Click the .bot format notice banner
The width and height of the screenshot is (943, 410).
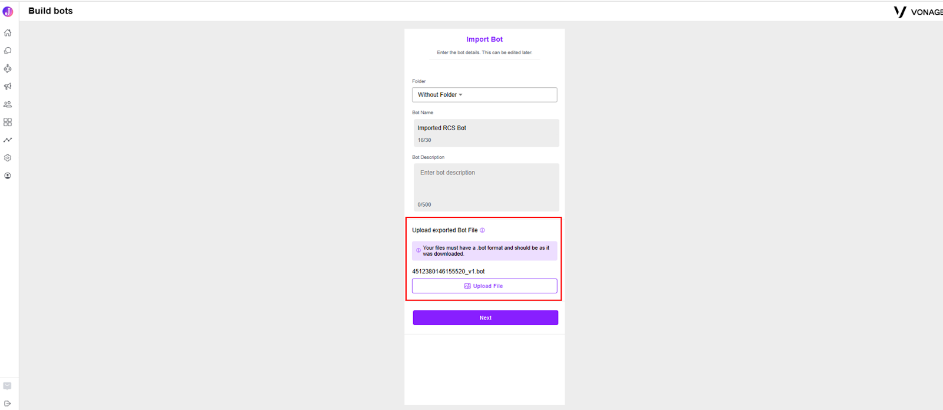point(484,251)
